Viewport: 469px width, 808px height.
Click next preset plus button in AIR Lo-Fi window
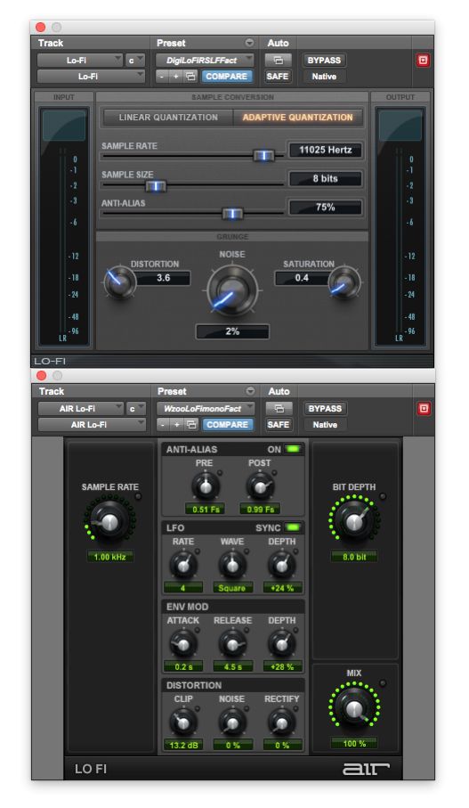pos(176,425)
